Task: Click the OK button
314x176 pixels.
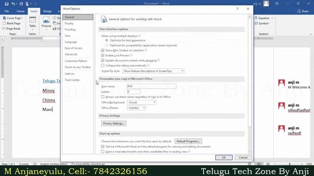Action: (224, 157)
